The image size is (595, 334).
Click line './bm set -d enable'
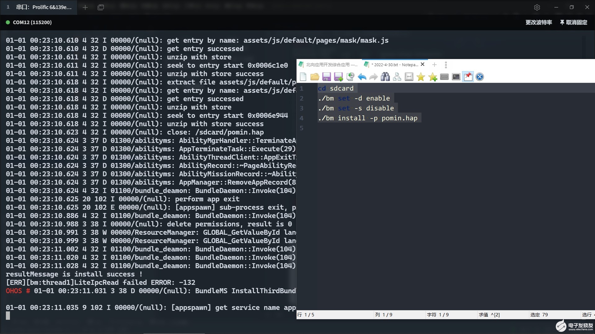pos(354,98)
